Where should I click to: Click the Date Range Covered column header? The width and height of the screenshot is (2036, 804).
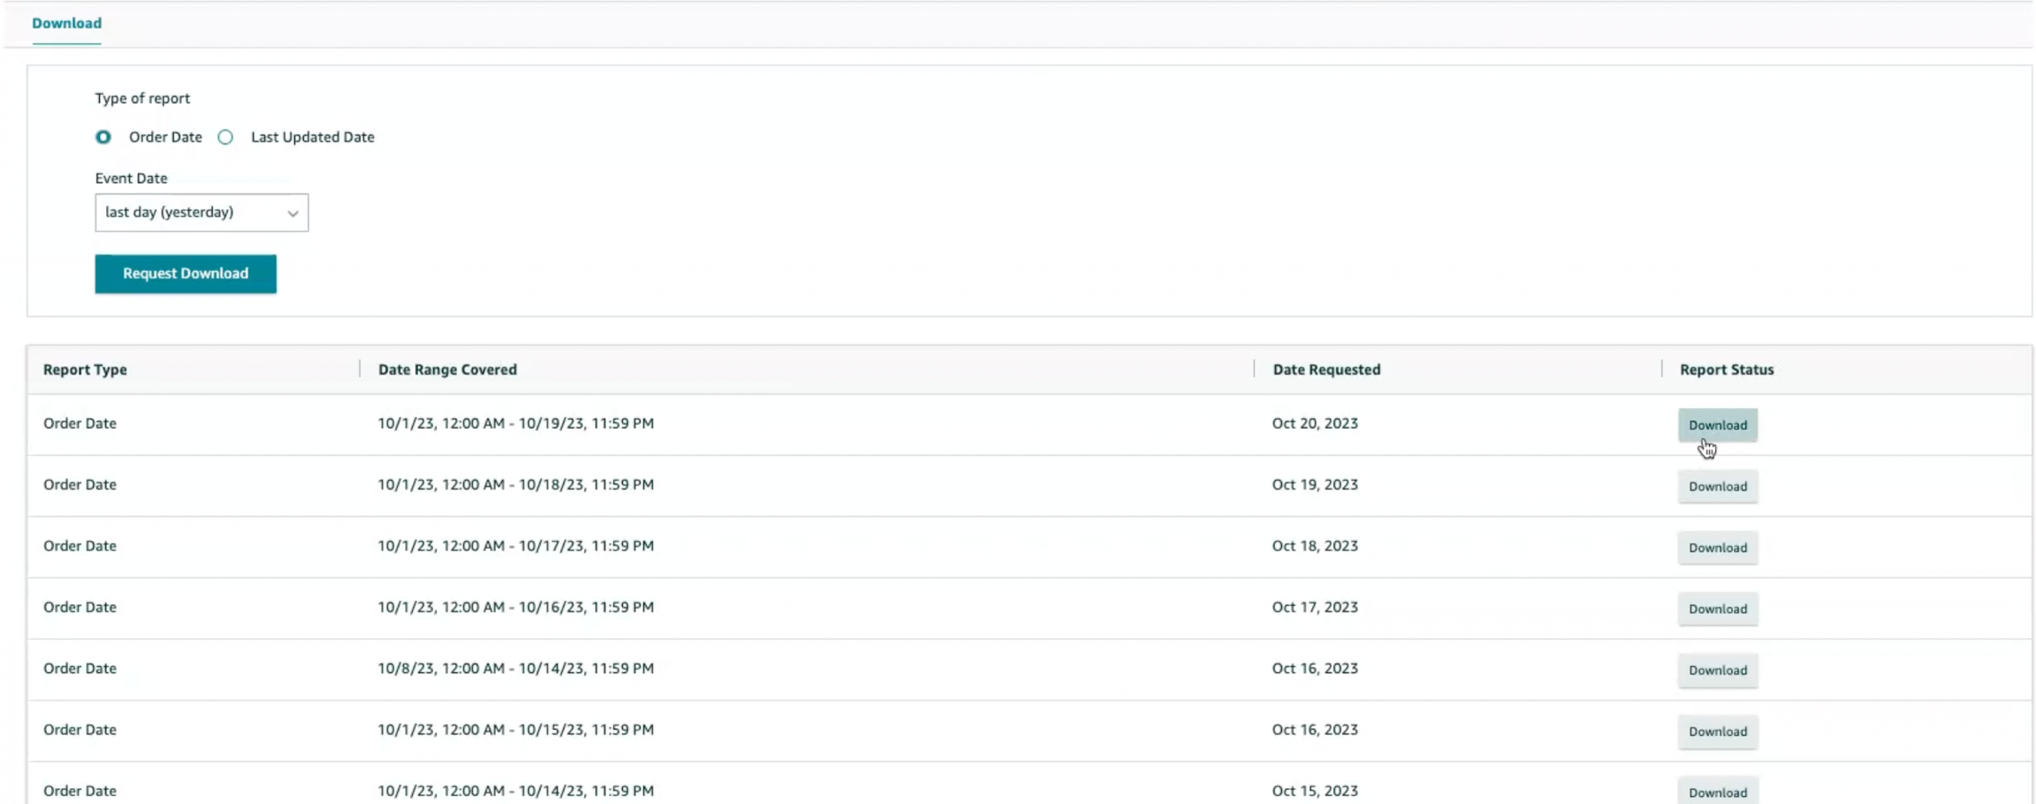447,369
